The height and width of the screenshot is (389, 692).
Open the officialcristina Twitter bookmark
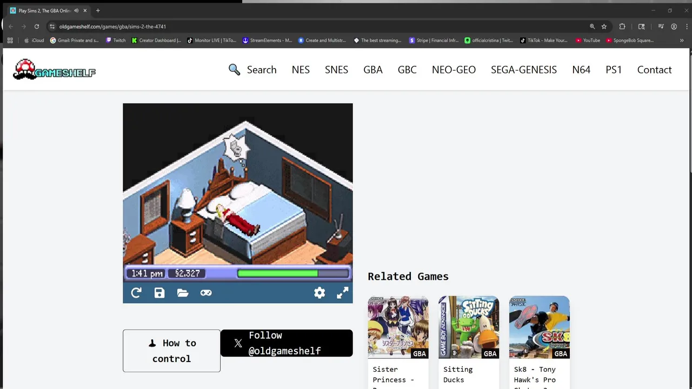pos(489,41)
